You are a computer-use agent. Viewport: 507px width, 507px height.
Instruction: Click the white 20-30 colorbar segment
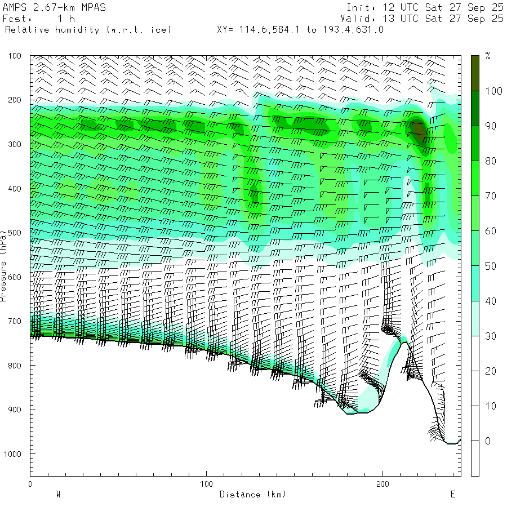click(475, 353)
